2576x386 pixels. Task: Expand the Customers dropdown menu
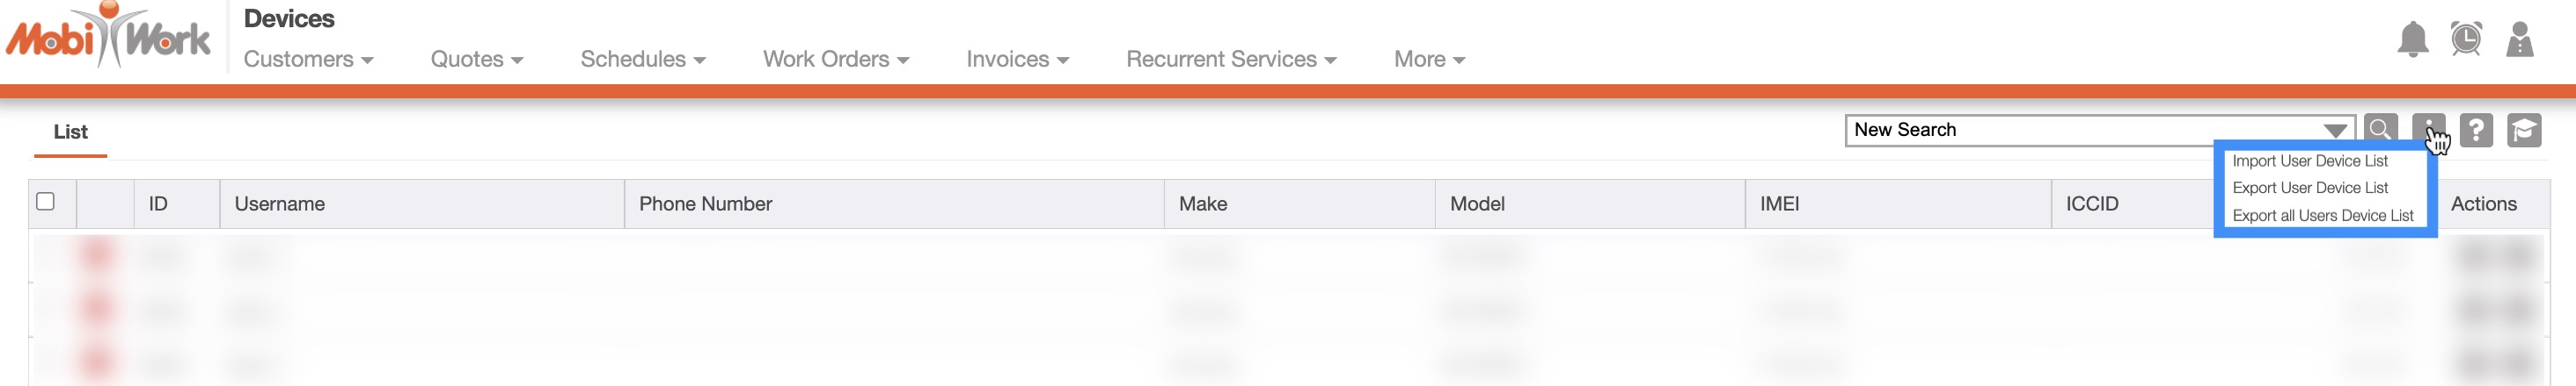(308, 60)
